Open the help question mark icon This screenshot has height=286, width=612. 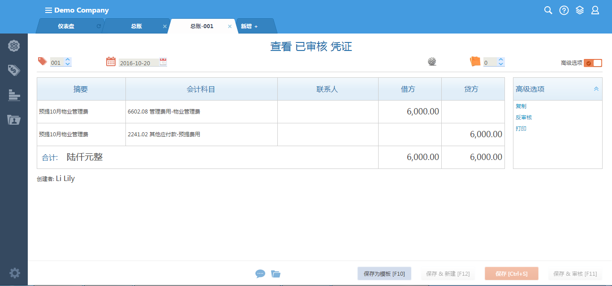pyautogui.click(x=564, y=10)
